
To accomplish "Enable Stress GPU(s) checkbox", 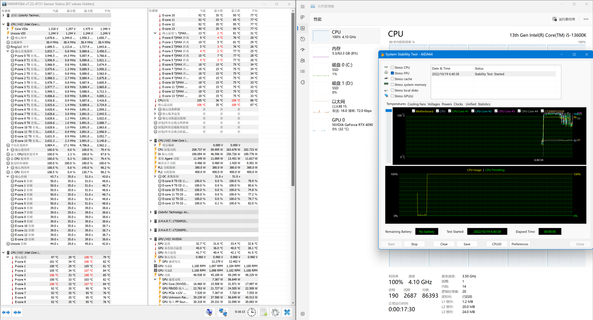I will (392, 96).
